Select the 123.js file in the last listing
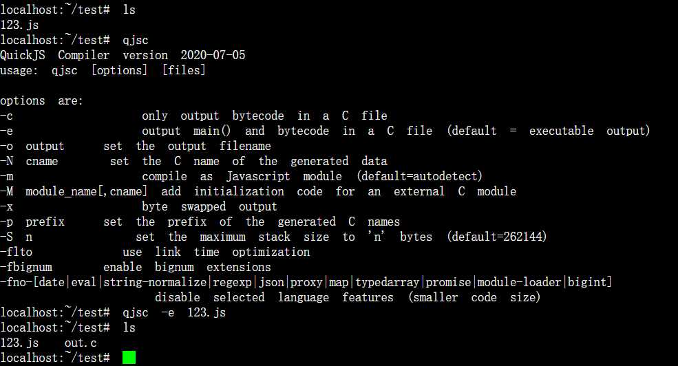Screen dimensions: 678x366 pos(19,343)
